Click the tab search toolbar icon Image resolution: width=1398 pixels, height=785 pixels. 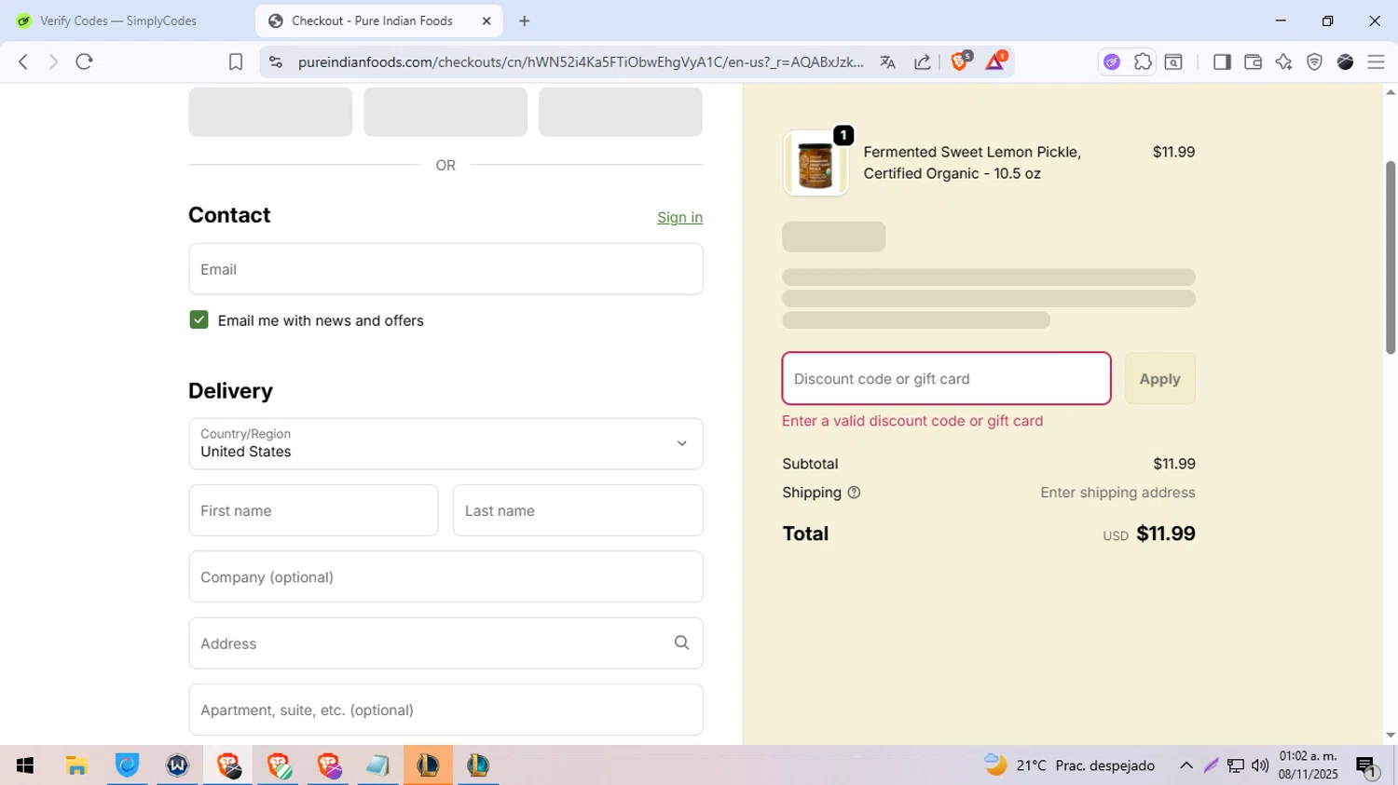(x=1174, y=61)
